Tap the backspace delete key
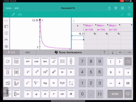 (x=128, y=61)
